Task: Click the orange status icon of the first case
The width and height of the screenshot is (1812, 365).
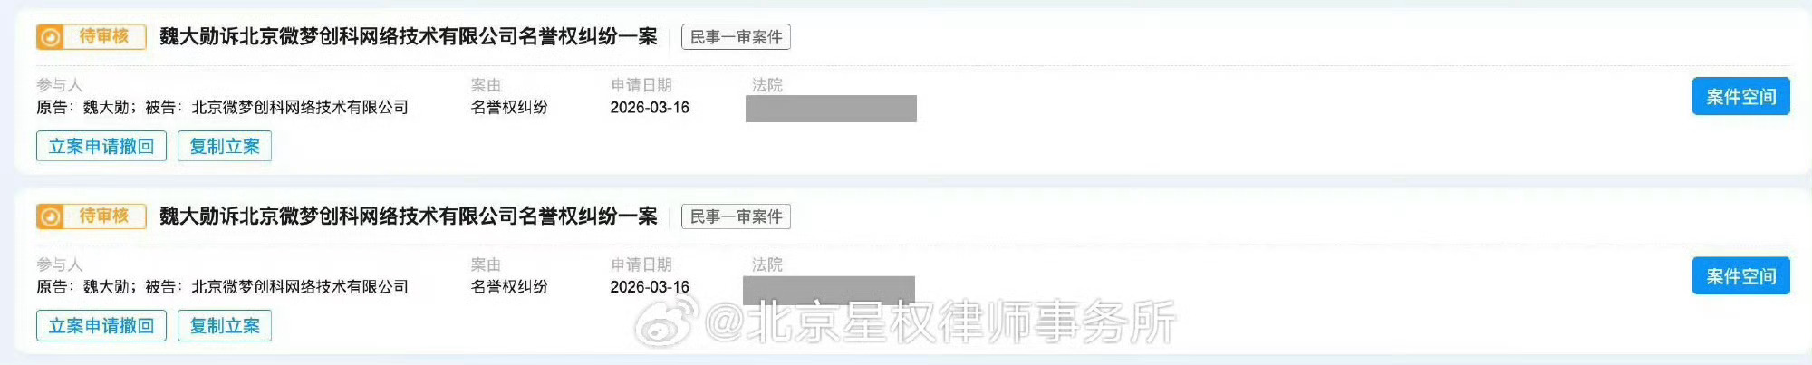Action: (x=51, y=37)
